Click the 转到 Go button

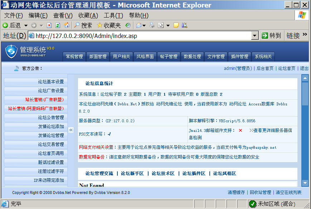271,36
